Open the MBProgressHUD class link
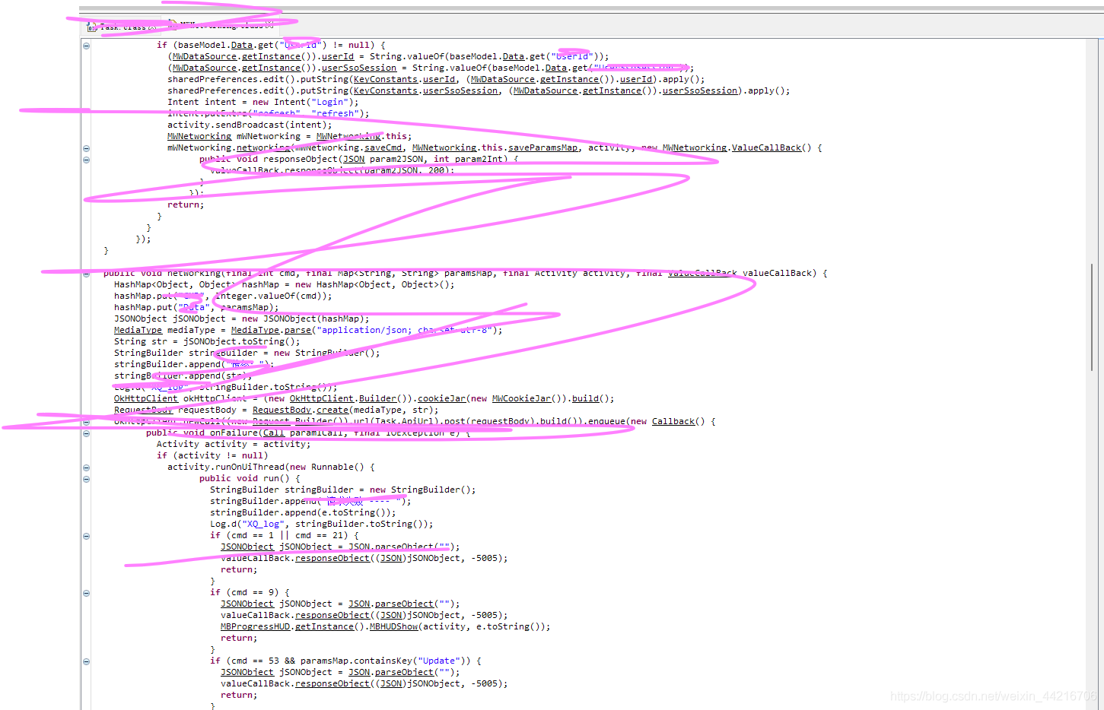 coord(255,626)
